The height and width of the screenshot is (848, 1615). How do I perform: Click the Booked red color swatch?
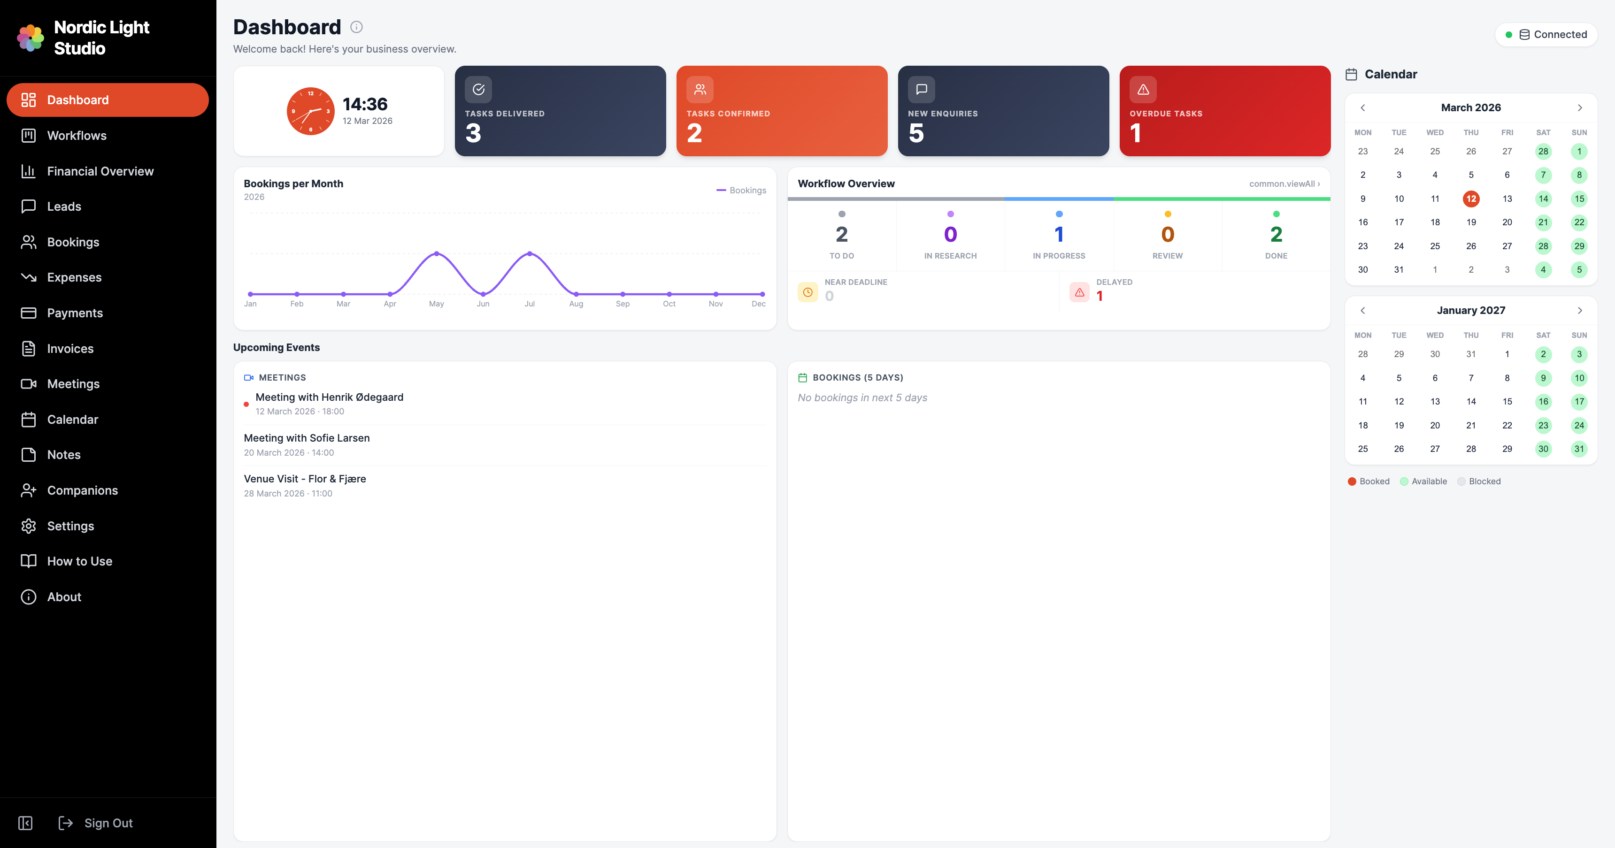[1352, 481]
